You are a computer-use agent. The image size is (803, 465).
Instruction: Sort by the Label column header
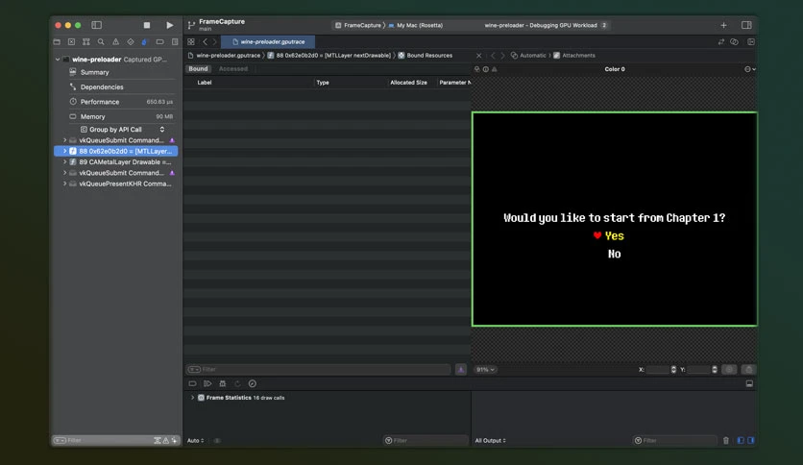click(x=205, y=83)
